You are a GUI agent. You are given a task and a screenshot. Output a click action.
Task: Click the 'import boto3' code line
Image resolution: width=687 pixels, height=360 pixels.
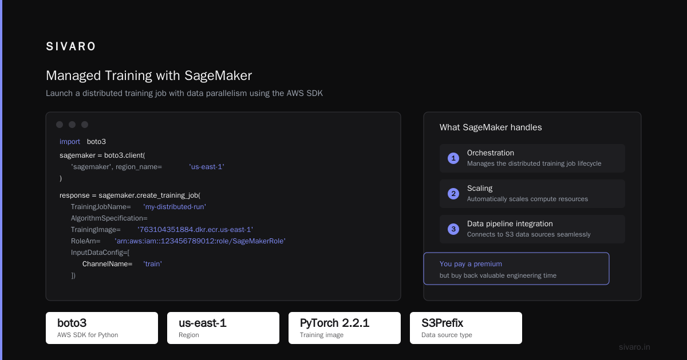click(83, 142)
